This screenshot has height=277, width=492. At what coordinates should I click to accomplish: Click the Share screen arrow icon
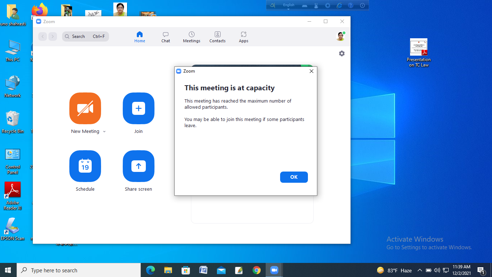(x=139, y=166)
